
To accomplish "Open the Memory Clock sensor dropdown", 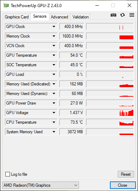I will (x=54, y=36).
